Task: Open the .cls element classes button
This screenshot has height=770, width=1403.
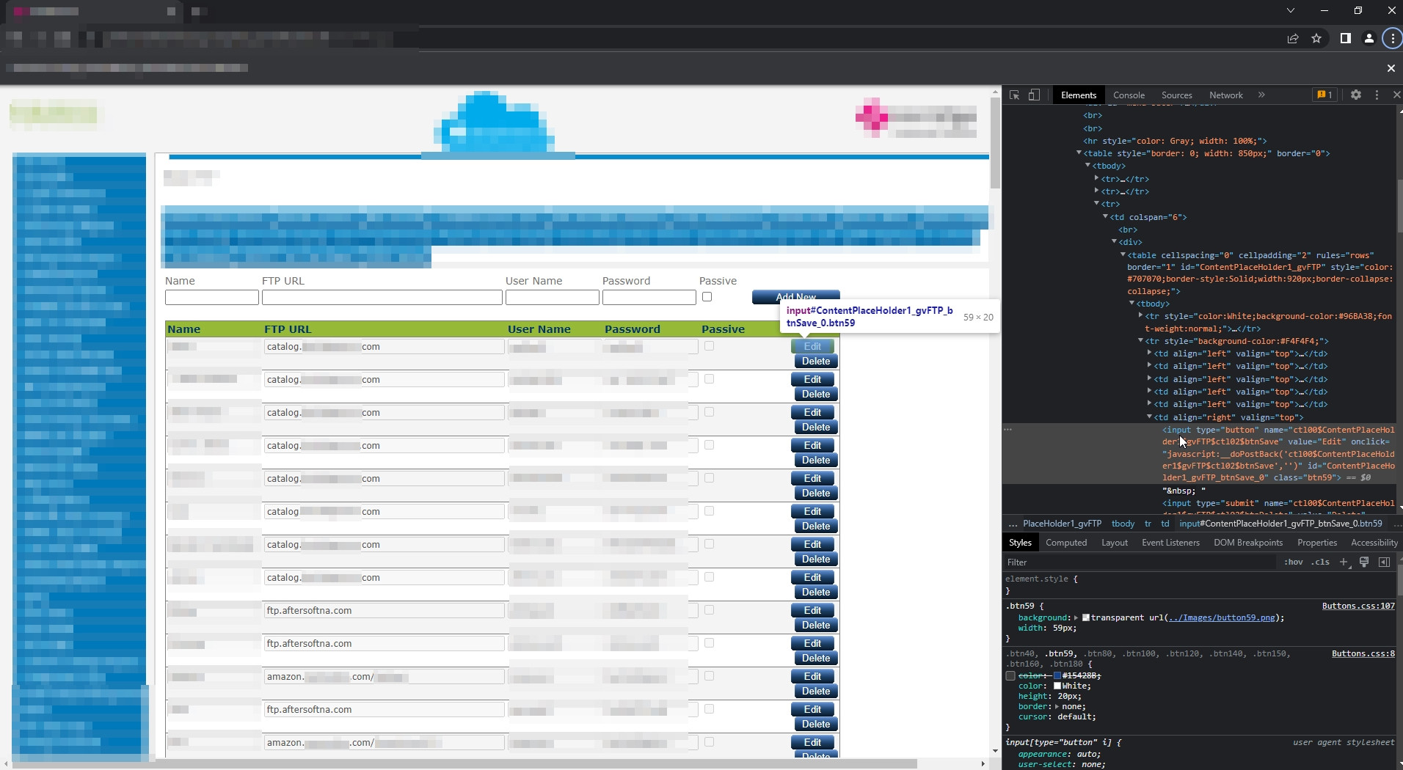Action: point(1320,562)
